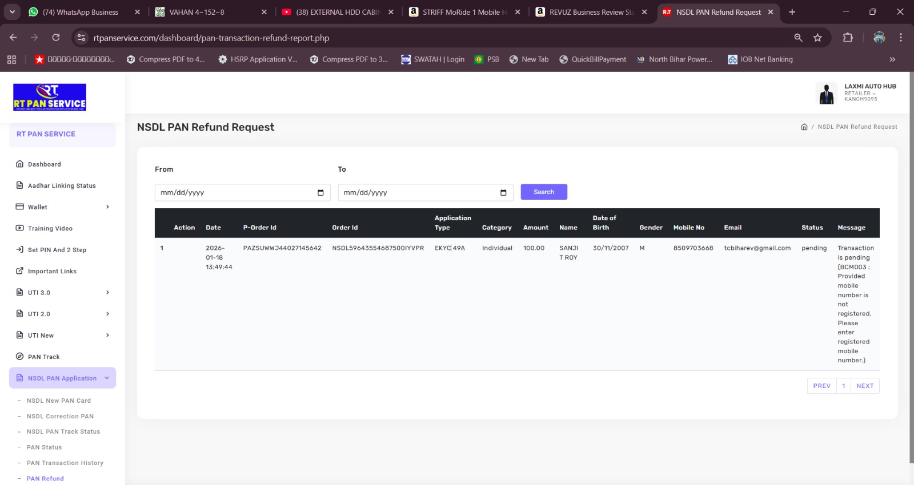
Task: Open SWATAH Login bookmark
Action: pyautogui.click(x=432, y=59)
